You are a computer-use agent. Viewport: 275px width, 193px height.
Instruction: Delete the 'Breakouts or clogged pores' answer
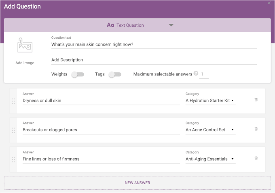pyautogui.click(x=256, y=129)
